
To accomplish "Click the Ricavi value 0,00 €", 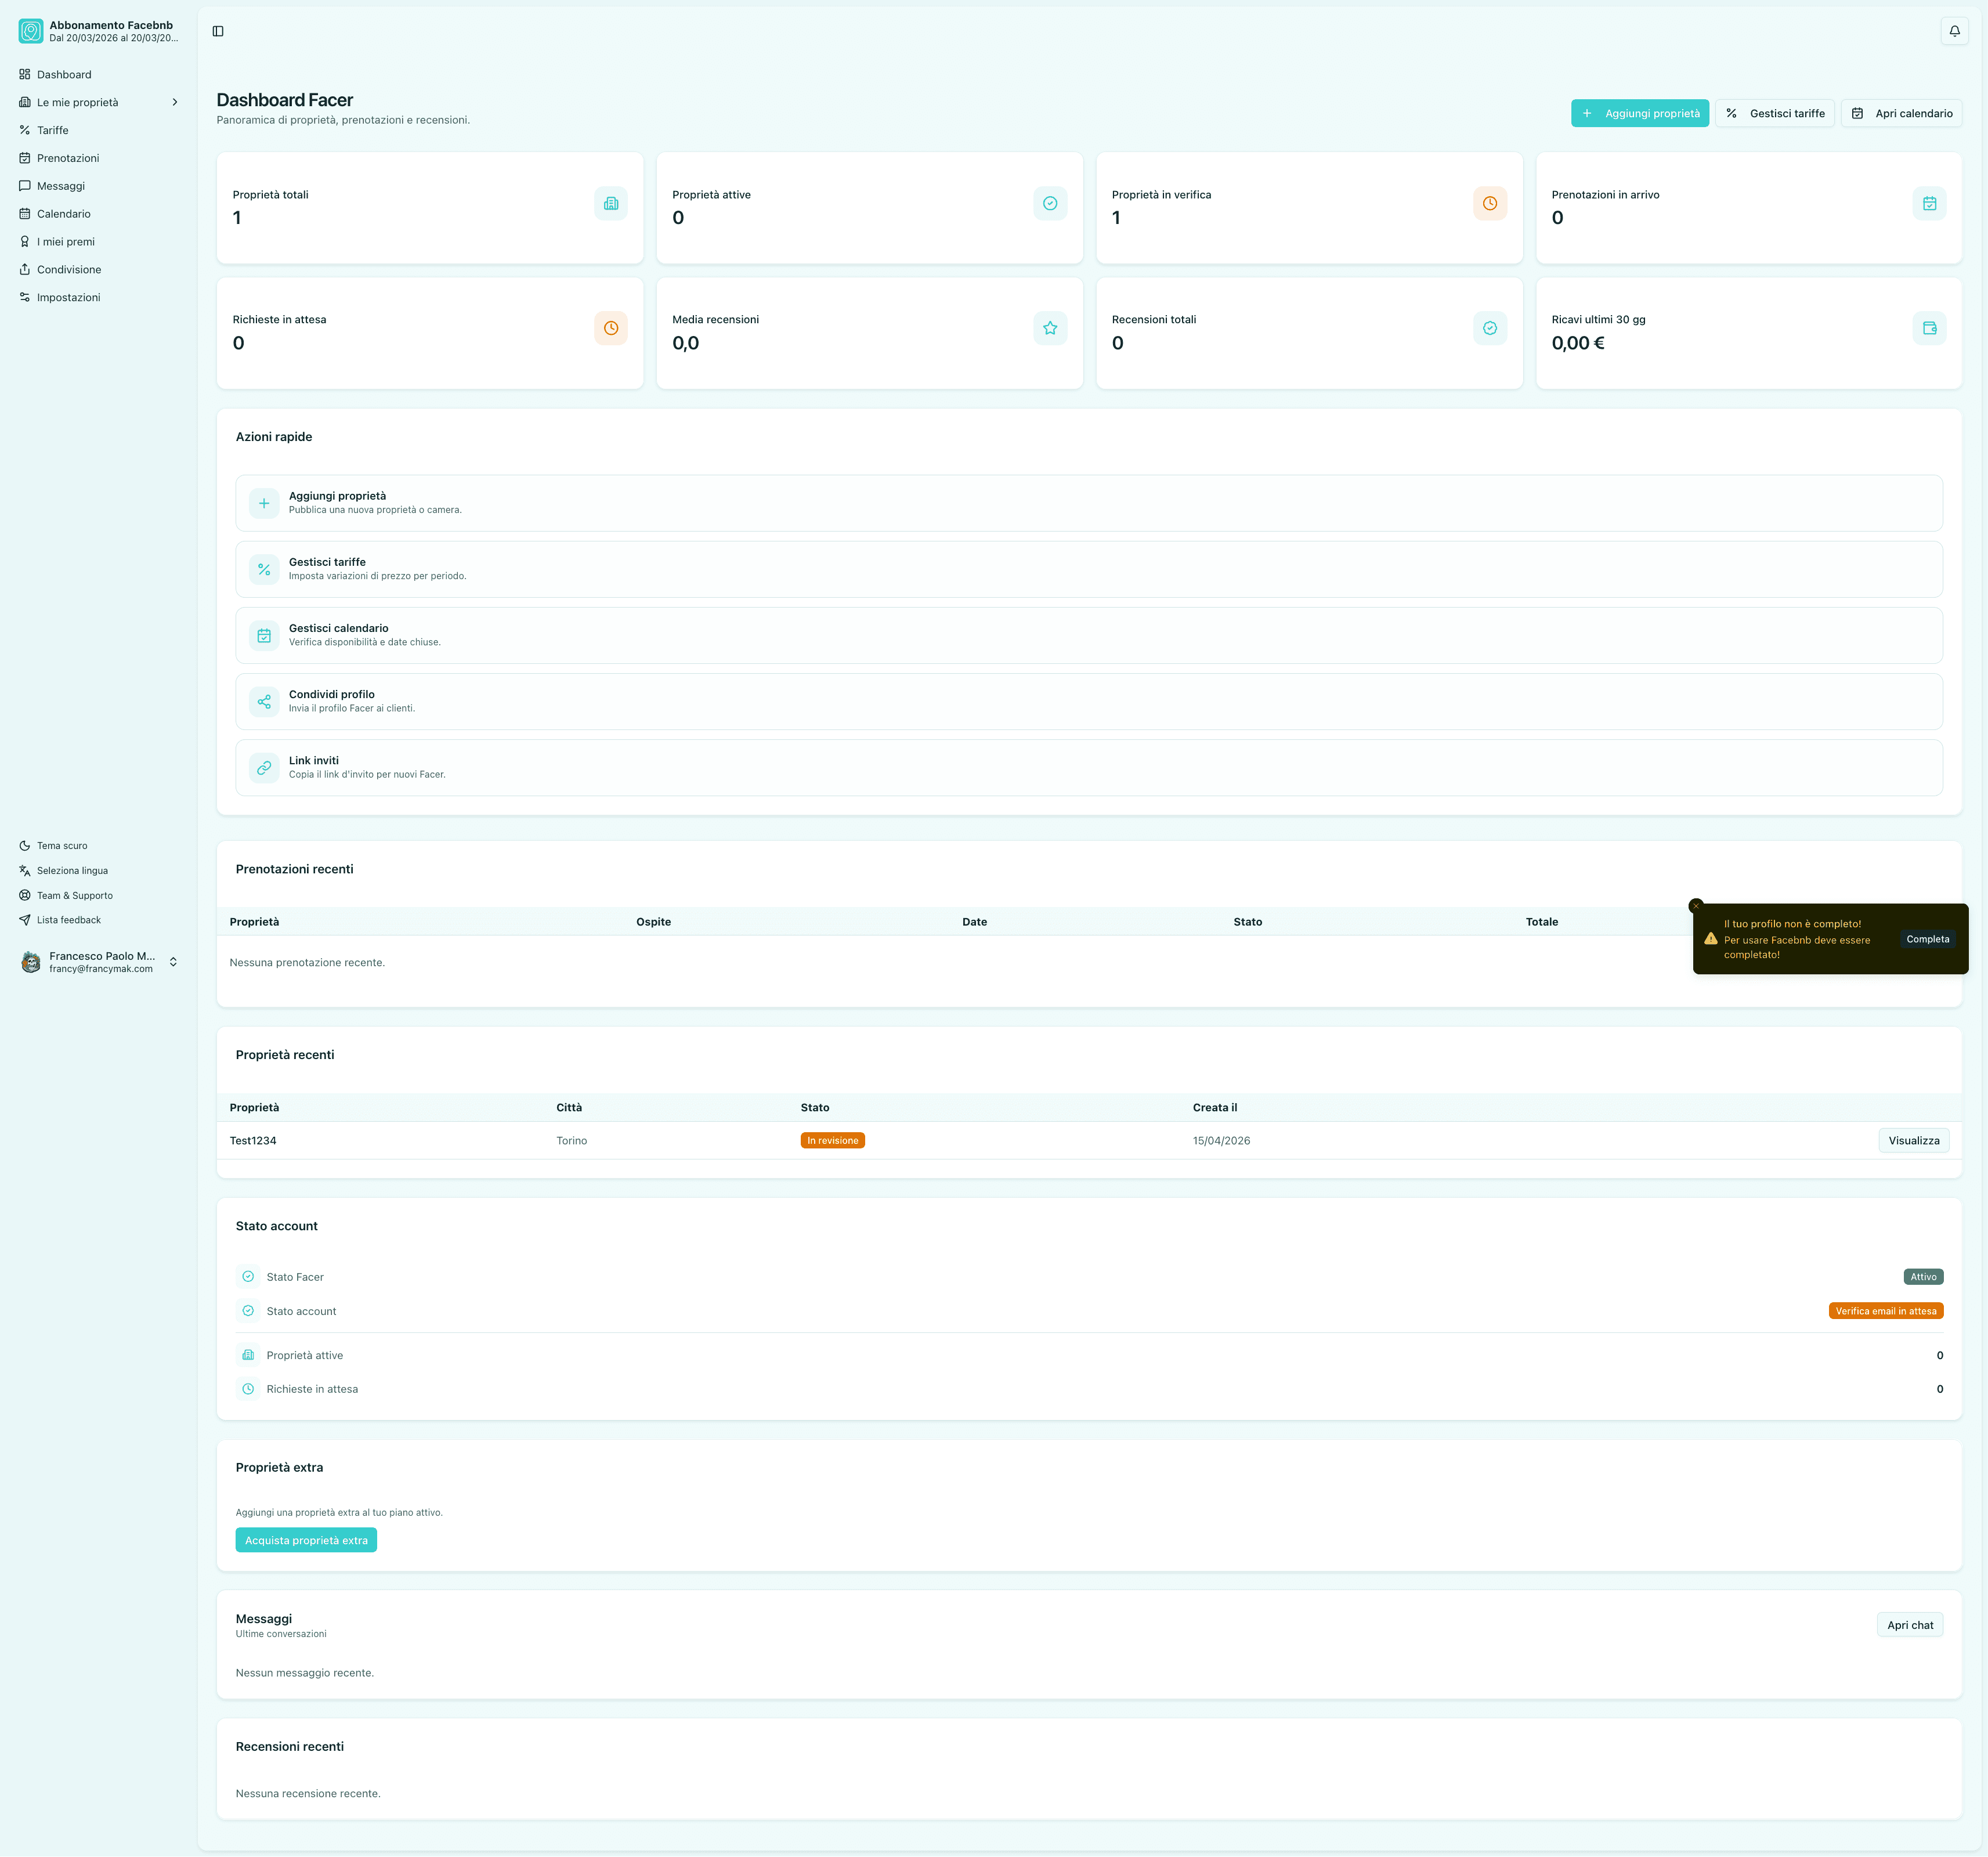I will [1577, 343].
